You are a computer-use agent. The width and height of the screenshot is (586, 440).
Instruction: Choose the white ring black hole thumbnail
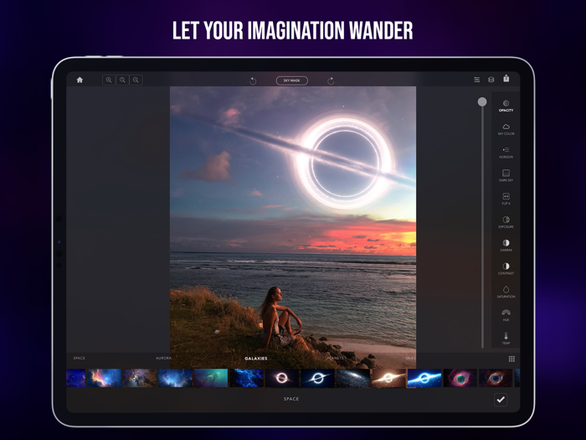point(317,378)
